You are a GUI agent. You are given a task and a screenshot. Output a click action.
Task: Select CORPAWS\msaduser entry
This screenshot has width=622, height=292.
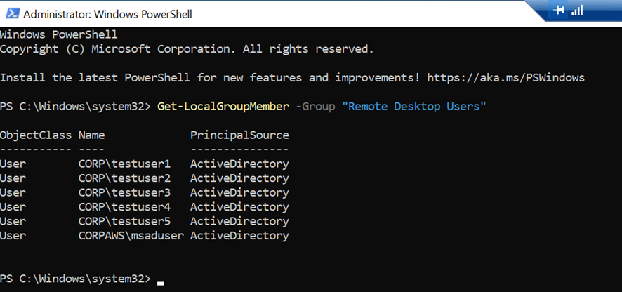(x=131, y=236)
